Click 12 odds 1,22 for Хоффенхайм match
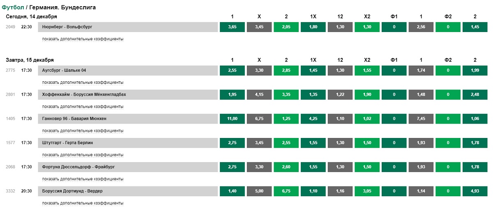This screenshot has height=209, width=493. tap(340, 94)
